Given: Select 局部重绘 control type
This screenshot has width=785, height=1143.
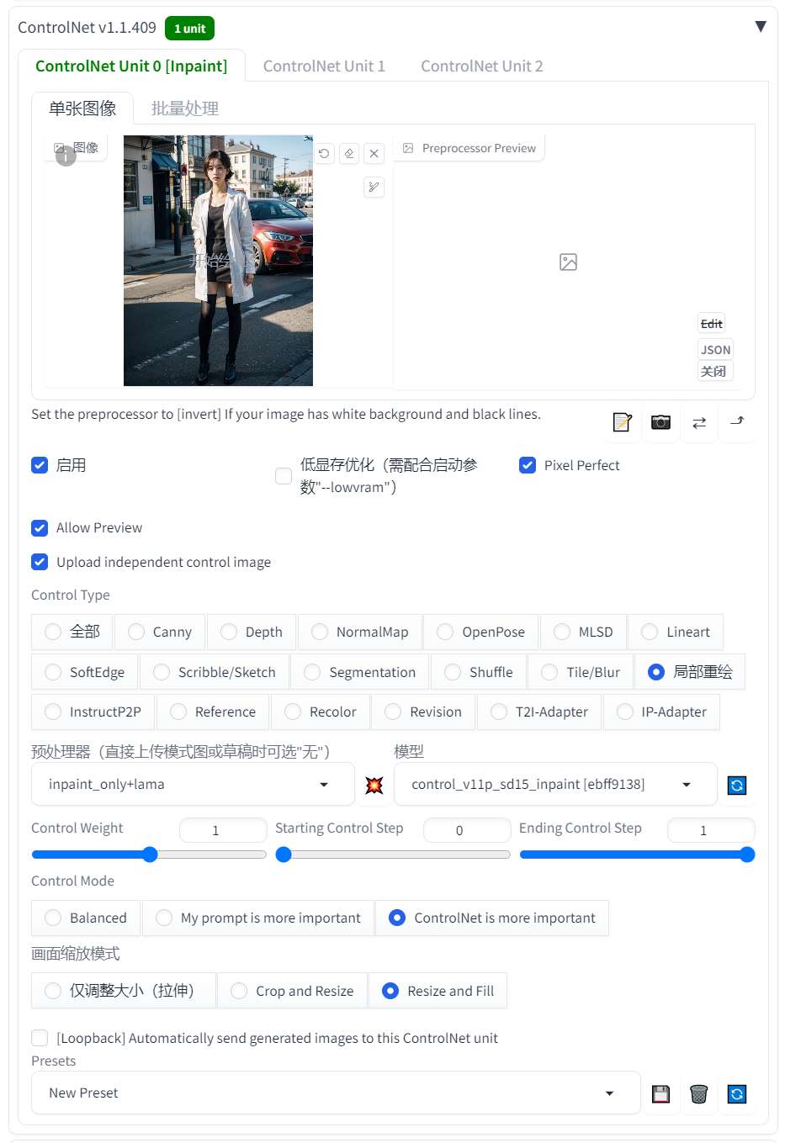Looking at the screenshot, I should pos(690,672).
